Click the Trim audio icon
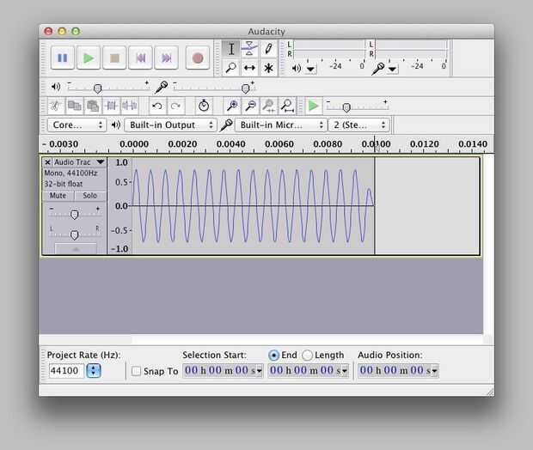The image size is (533, 450). (111, 106)
